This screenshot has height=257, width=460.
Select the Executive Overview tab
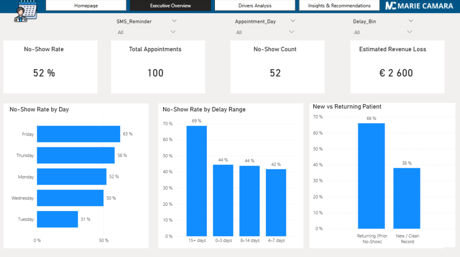click(170, 6)
